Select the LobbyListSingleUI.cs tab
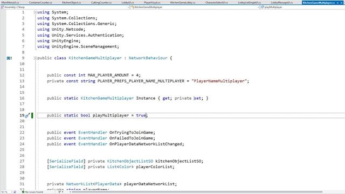Image resolution: width=345 pixels, height=194 pixels. point(249,2)
